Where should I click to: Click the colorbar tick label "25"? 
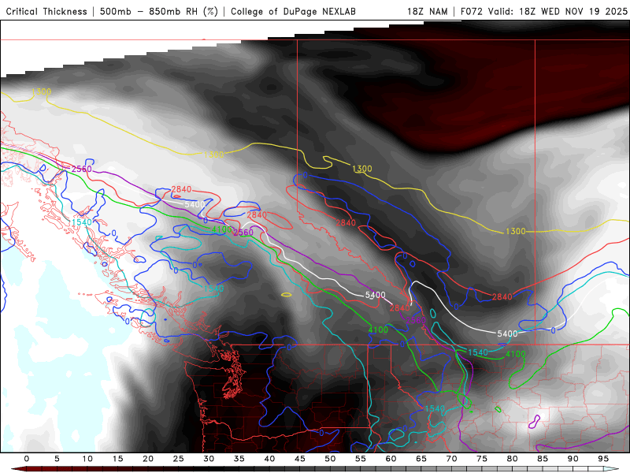click(x=179, y=459)
